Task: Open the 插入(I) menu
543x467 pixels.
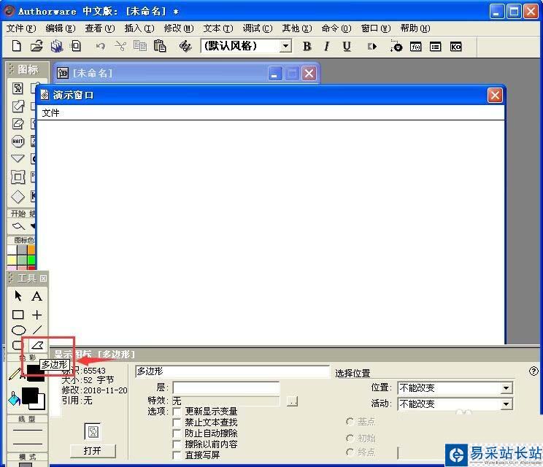Action: pyautogui.click(x=139, y=28)
